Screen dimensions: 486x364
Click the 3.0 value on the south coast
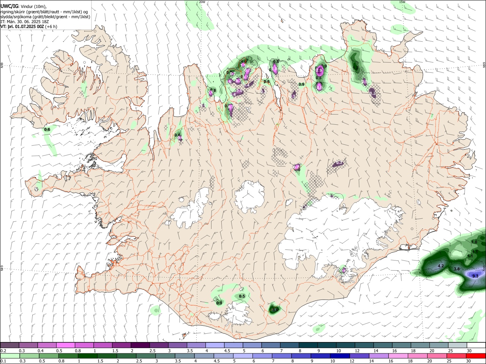275,310
